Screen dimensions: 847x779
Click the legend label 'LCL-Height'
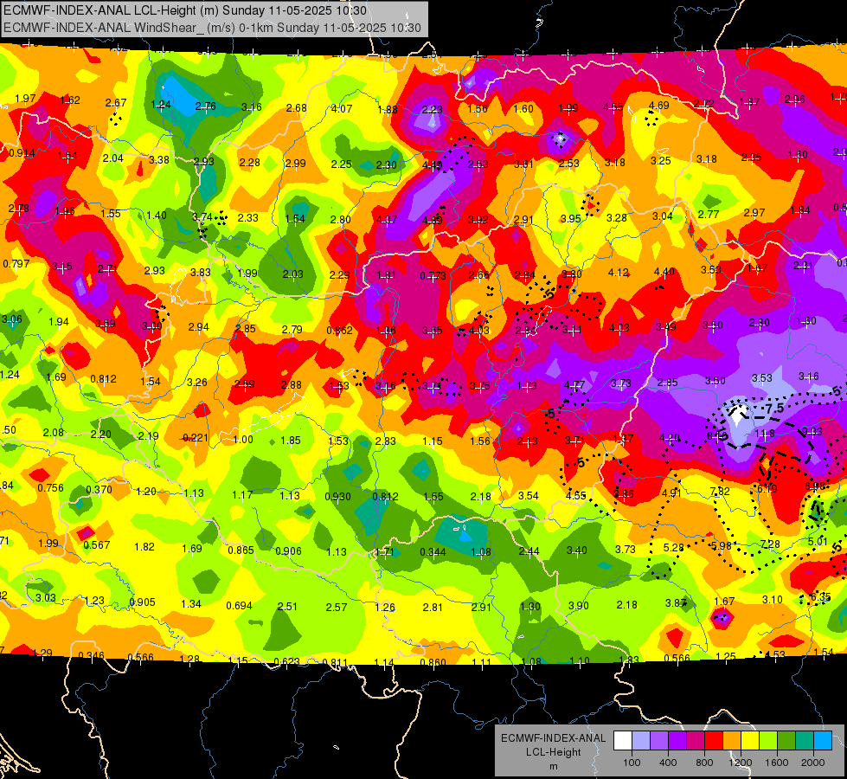click(x=553, y=752)
